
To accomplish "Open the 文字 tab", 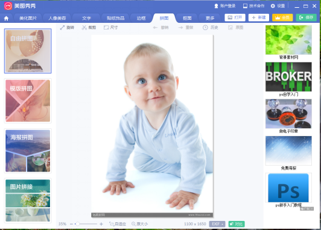I will pos(86,18).
